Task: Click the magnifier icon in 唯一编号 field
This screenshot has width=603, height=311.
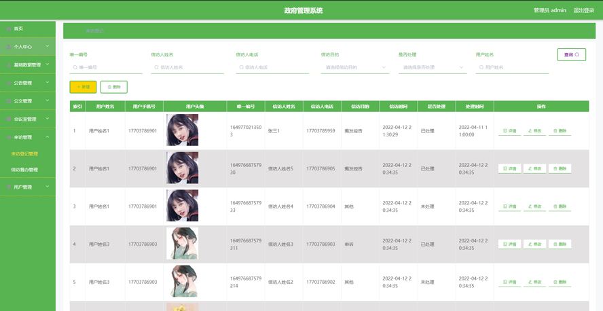Action: pyautogui.click(x=75, y=67)
